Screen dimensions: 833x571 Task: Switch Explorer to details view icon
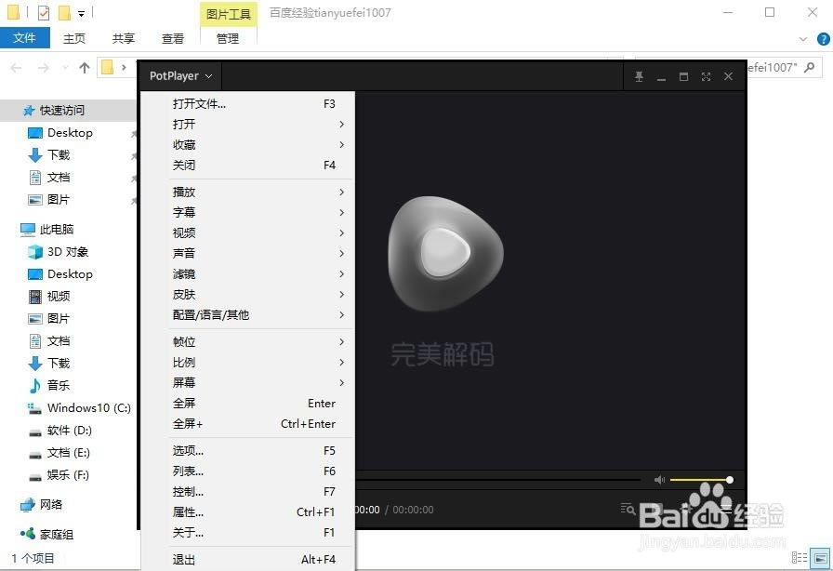click(x=797, y=558)
